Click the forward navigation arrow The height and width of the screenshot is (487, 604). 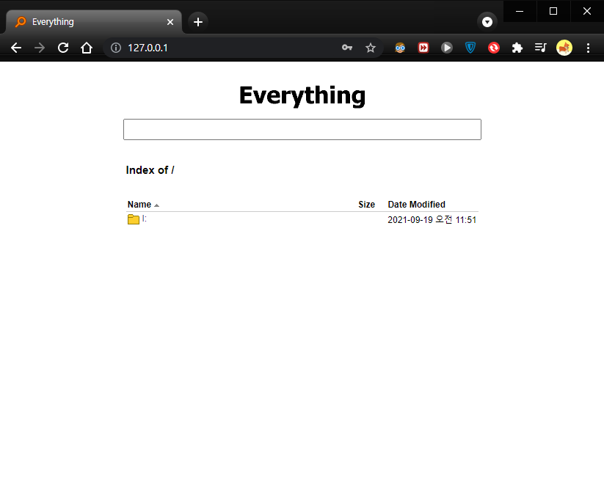pyautogui.click(x=40, y=48)
